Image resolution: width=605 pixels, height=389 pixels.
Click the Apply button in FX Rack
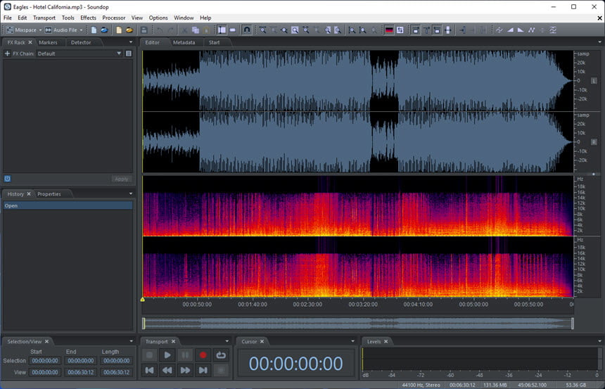point(122,179)
